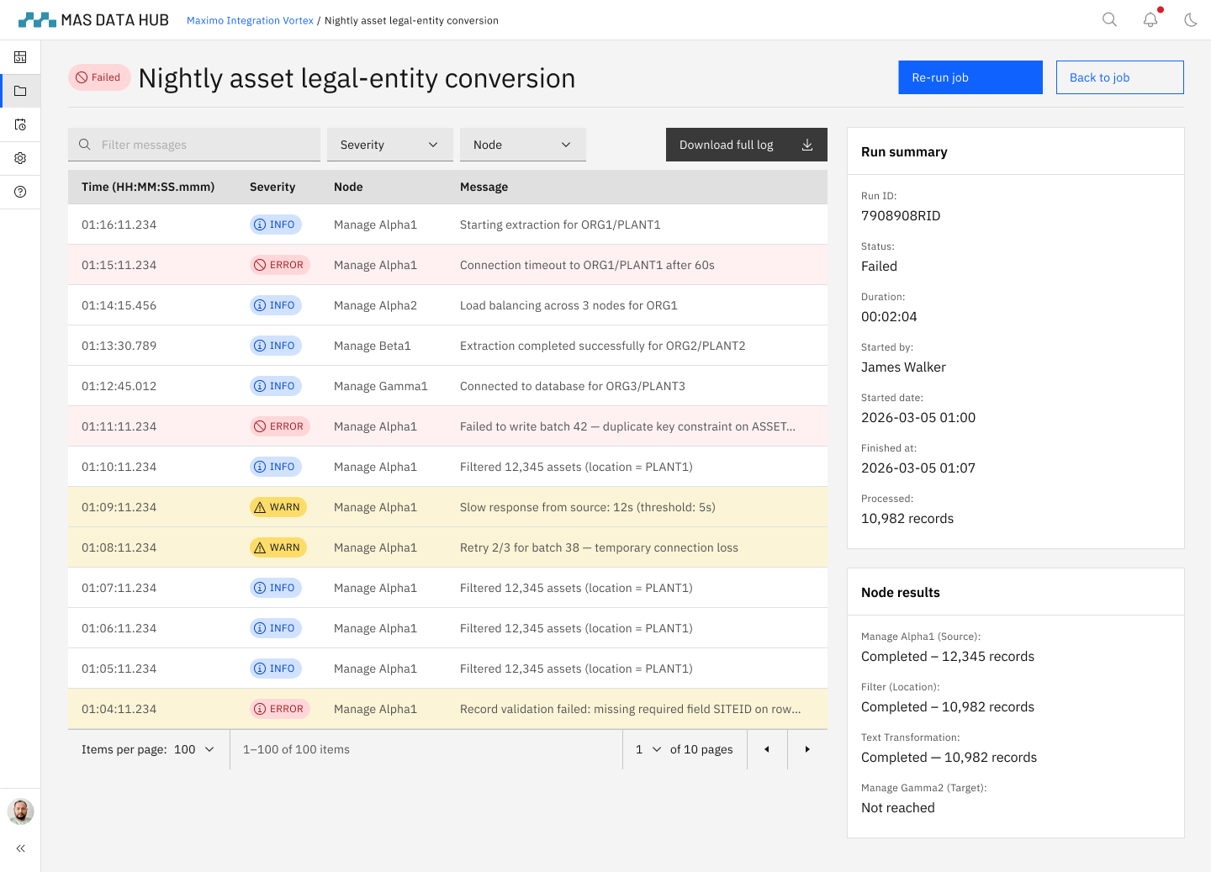Click the Back to job button

point(1119,77)
